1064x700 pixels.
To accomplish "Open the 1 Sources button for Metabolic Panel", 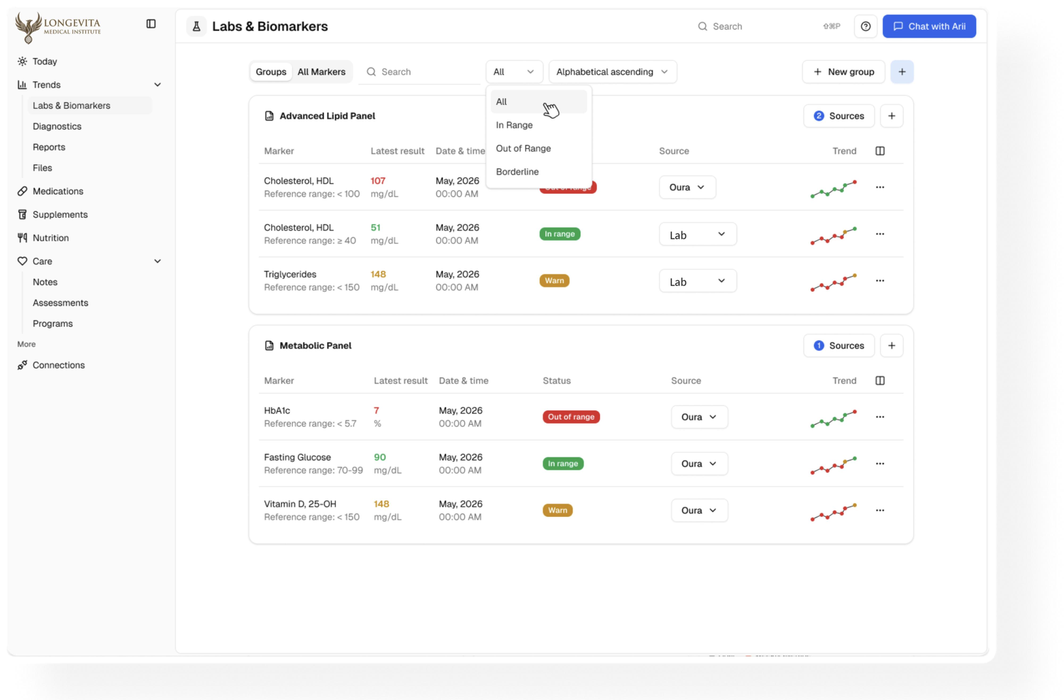I will pos(838,346).
